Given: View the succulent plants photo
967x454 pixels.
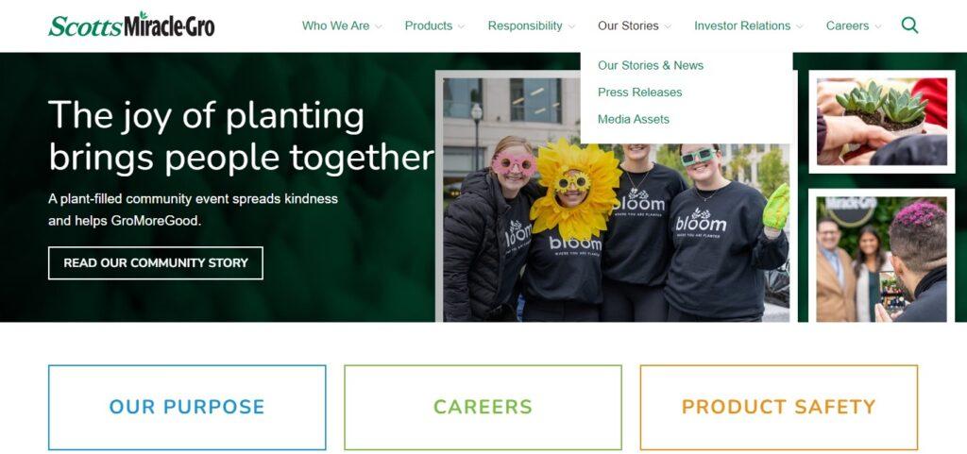Looking at the screenshot, I should click(882, 122).
